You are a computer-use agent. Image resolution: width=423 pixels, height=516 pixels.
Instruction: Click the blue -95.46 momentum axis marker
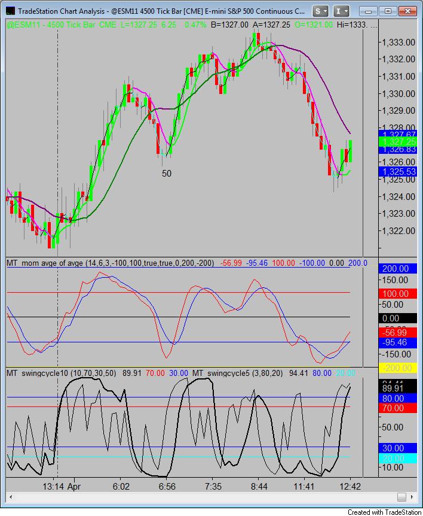click(x=398, y=342)
